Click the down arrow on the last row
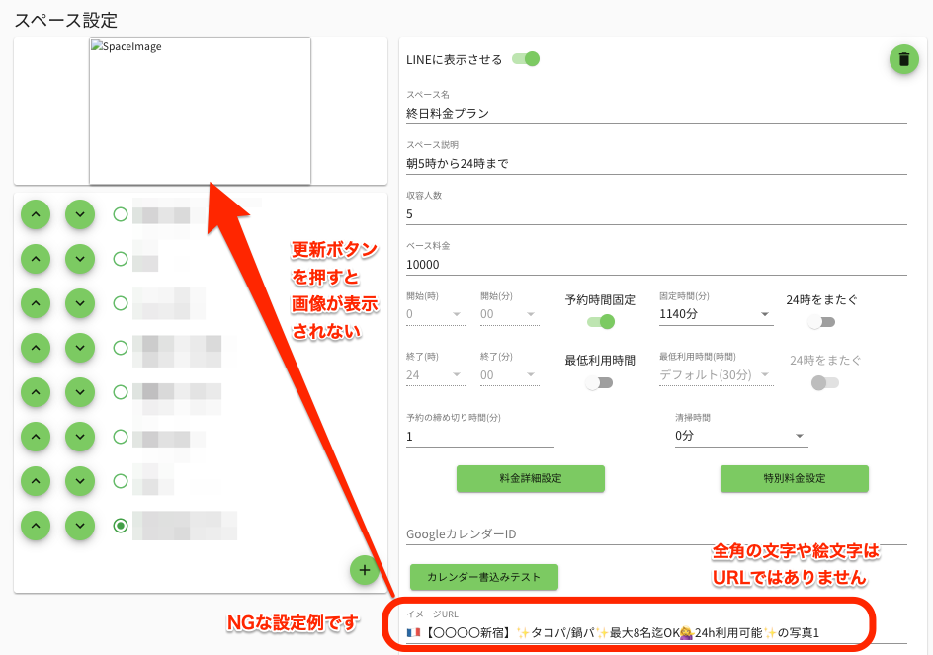The width and height of the screenshot is (933, 655). pyautogui.click(x=80, y=526)
